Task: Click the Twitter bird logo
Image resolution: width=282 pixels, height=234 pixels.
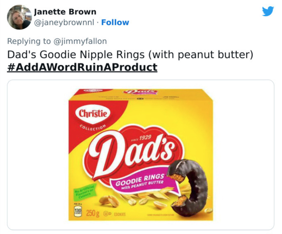Action: tap(268, 11)
